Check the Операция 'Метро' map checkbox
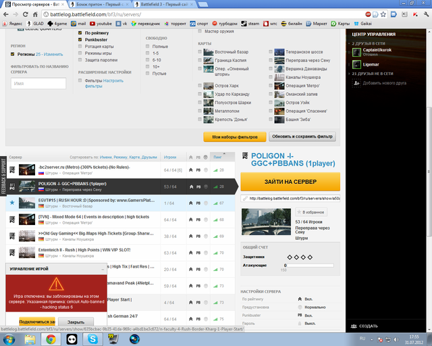 271,86
